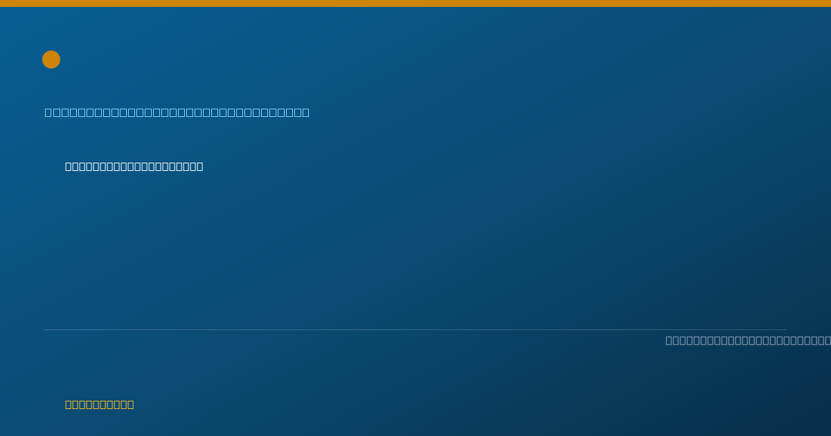Click the orange circle icon
Viewport: 831px width, 436px height.
pos(51,60)
